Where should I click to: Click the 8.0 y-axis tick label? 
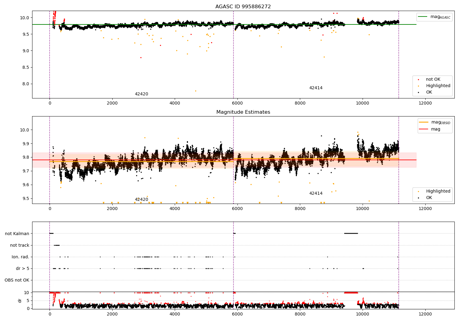click(x=26, y=84)
